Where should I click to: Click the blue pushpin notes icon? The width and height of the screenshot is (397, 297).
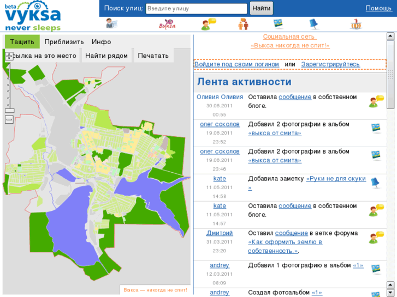[313, 23]
